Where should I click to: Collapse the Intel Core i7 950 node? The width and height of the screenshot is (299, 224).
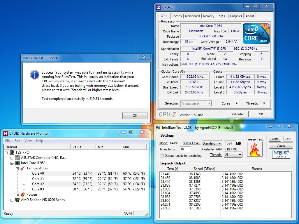12,163
